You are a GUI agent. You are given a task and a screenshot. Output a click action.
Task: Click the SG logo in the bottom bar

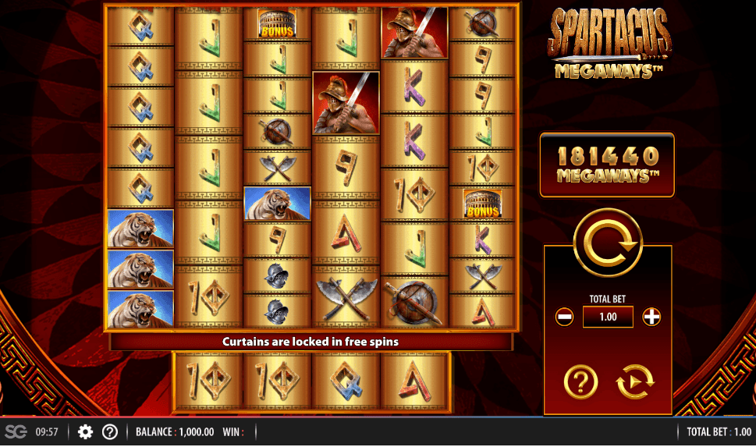(16, 431)
